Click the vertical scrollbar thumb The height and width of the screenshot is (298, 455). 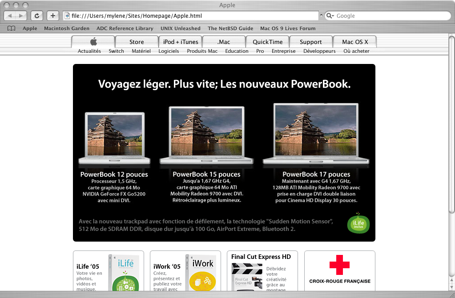[452, 124]
